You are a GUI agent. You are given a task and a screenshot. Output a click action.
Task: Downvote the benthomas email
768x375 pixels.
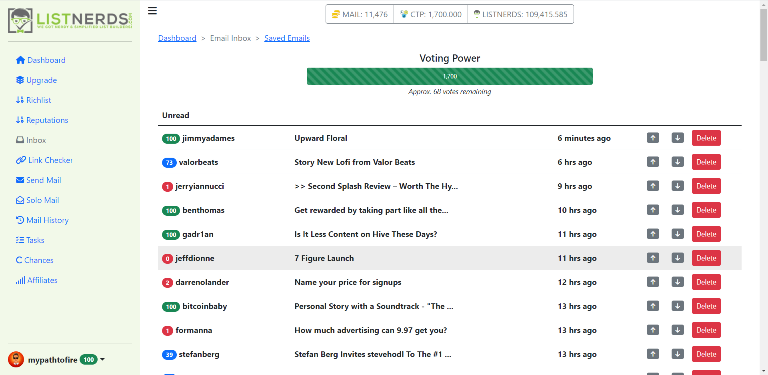678,210
